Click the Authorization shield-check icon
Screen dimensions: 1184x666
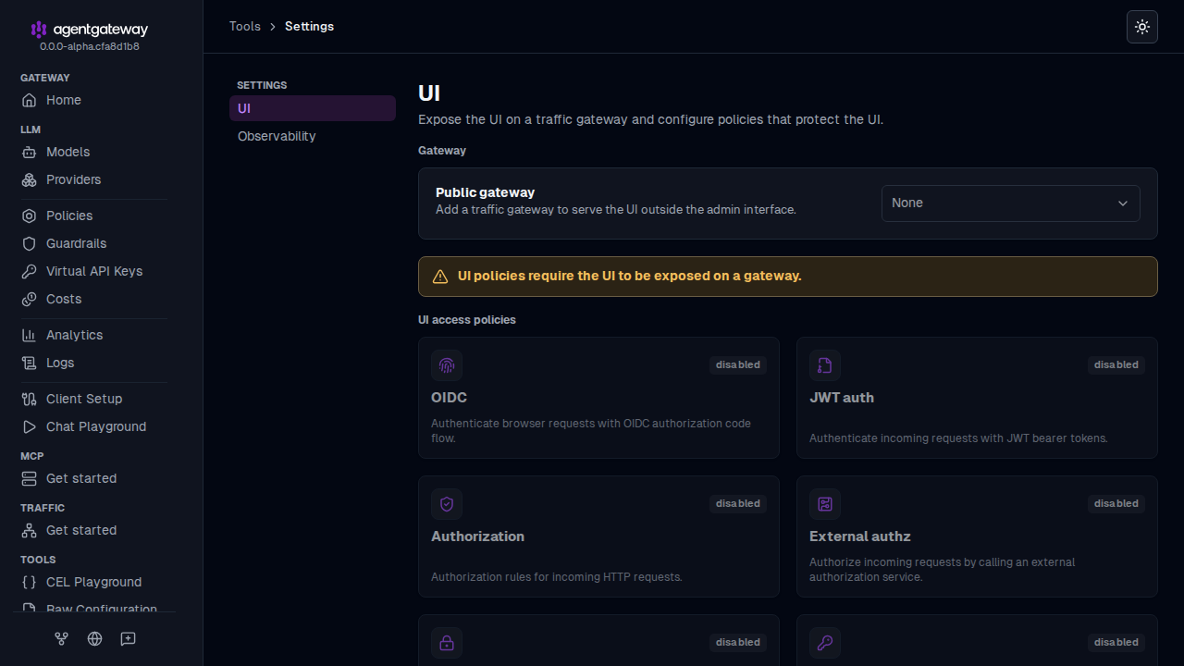click(447, 504)
